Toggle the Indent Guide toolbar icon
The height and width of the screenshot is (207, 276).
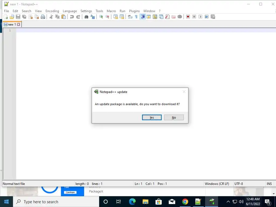(143, 17)
